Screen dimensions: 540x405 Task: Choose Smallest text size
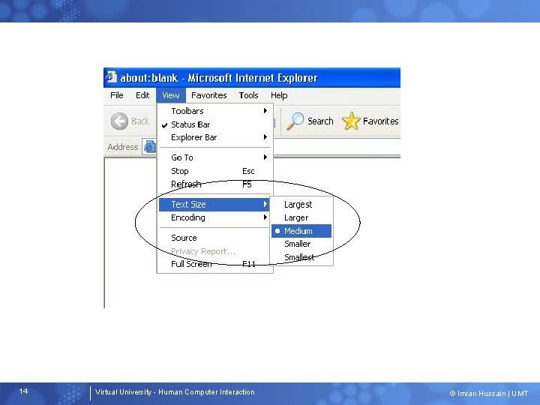coord(299,257)
